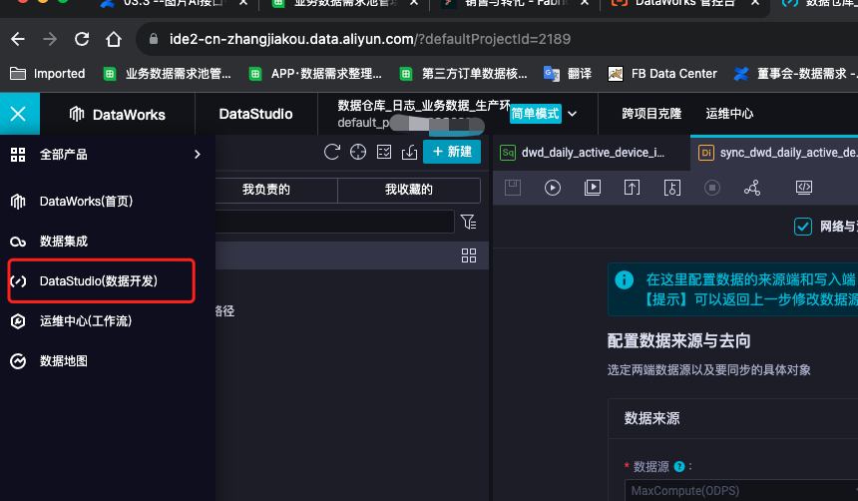Locate current file with crosshair icon
858x501 pixels.
[358, 152]
